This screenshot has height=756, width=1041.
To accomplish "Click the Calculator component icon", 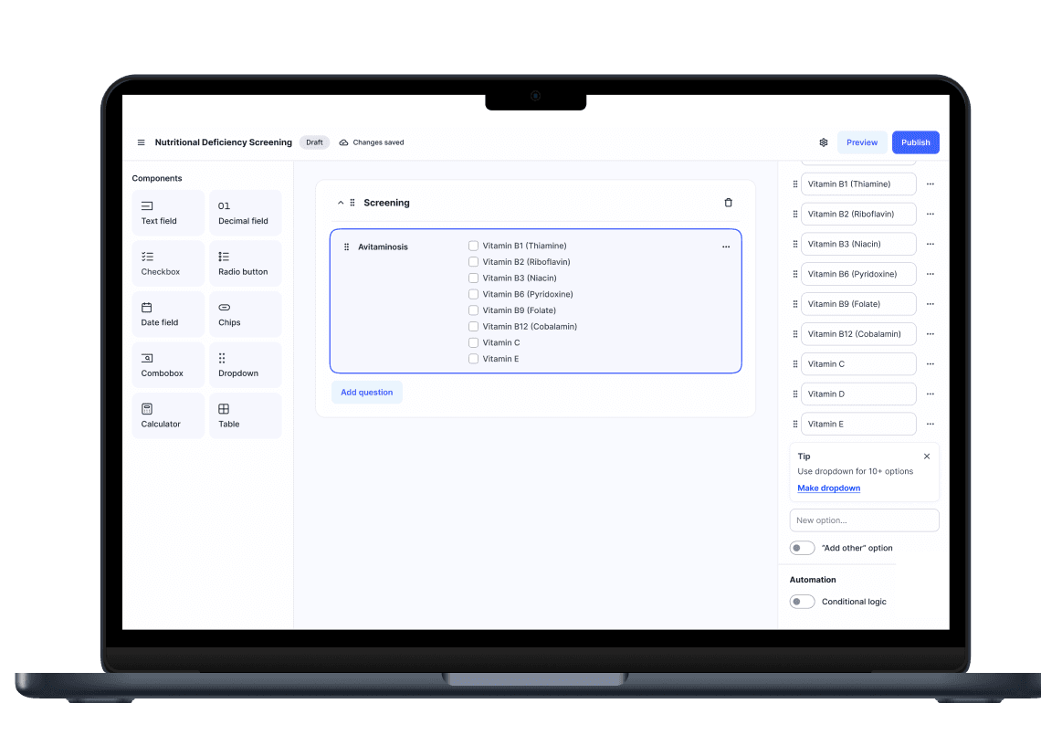I will (147, 409).
